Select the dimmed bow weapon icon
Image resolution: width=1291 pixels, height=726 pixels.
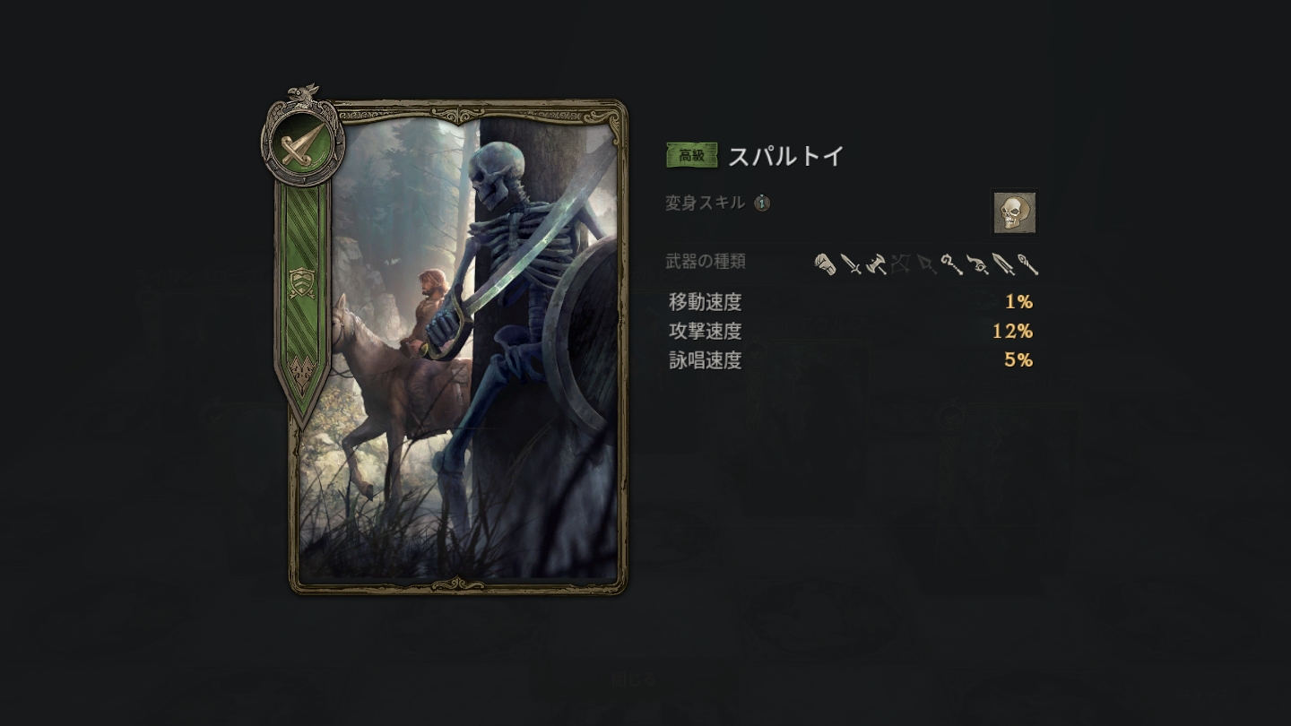coord(901,264)
